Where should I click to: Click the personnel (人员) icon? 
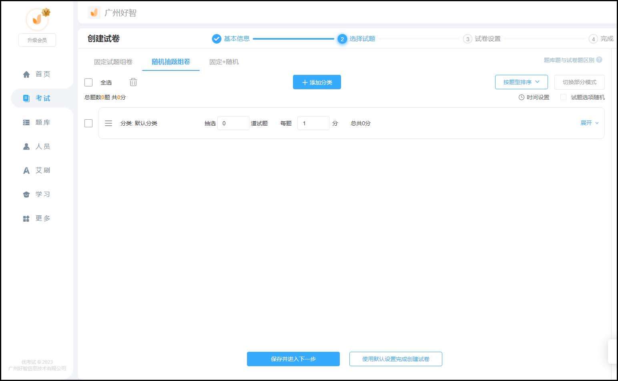pos(26,146)
